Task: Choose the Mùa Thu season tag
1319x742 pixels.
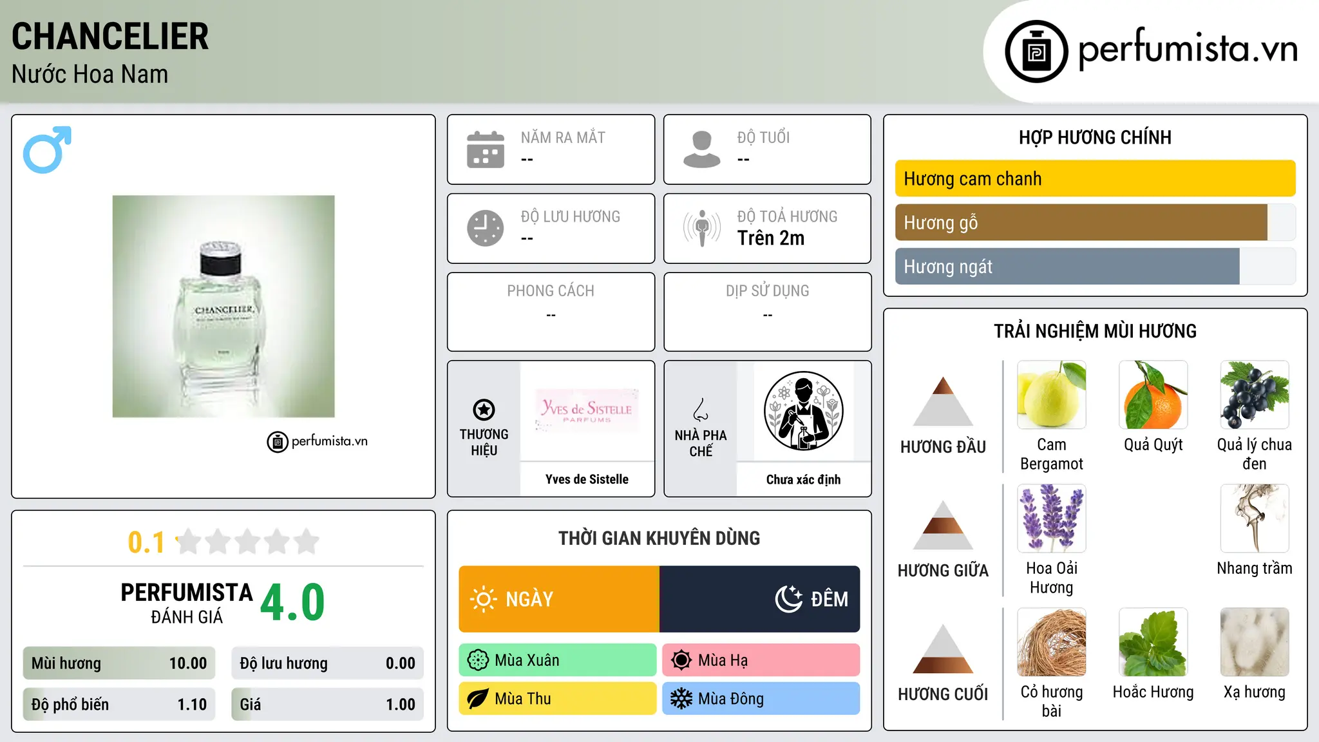Action: pyautogui.click(x=558, y=699)
